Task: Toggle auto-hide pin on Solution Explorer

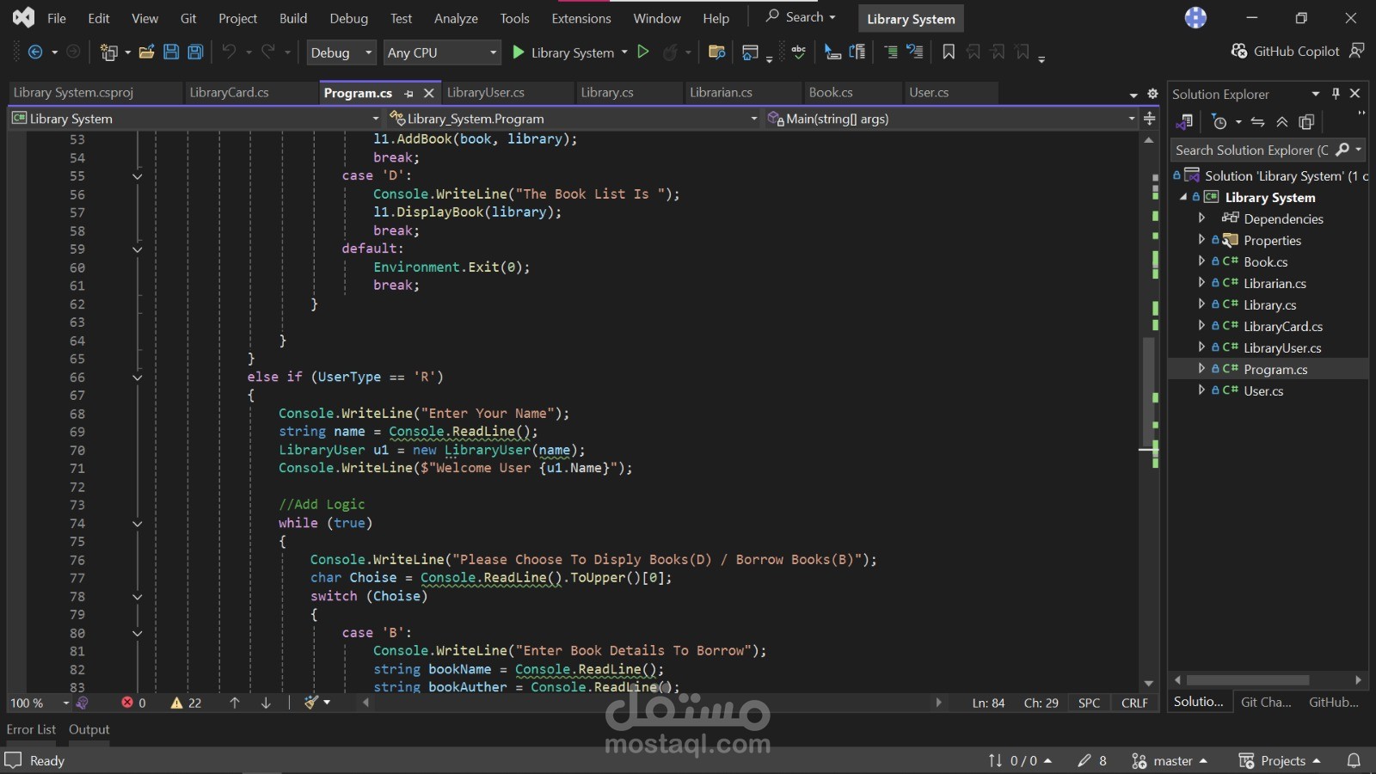Action: (1336, 94)
